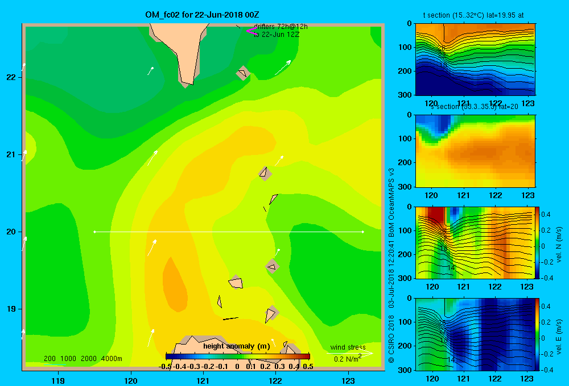The height and width of the screenshot is (386, 569).
Task: Open the eastward velocity section plot
Action: 475,334
